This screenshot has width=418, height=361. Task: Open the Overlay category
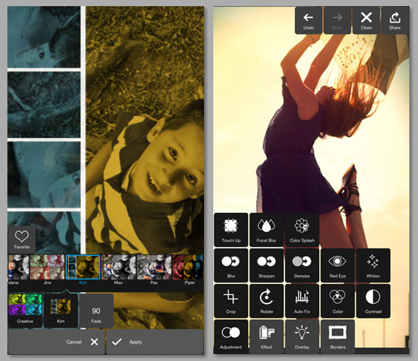click(302, 336)
